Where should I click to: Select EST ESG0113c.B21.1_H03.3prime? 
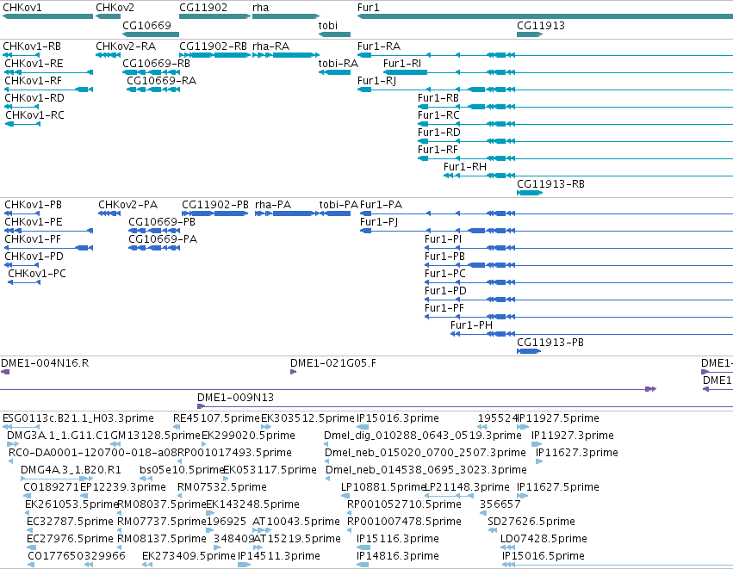coord(78,418)
